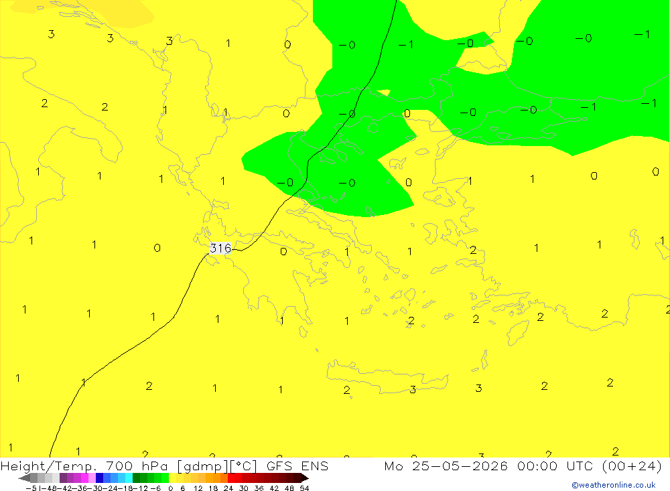Pick the bright yellow legend swatch above 0
This screenshot has width=670, height=491.
(173, 478)
